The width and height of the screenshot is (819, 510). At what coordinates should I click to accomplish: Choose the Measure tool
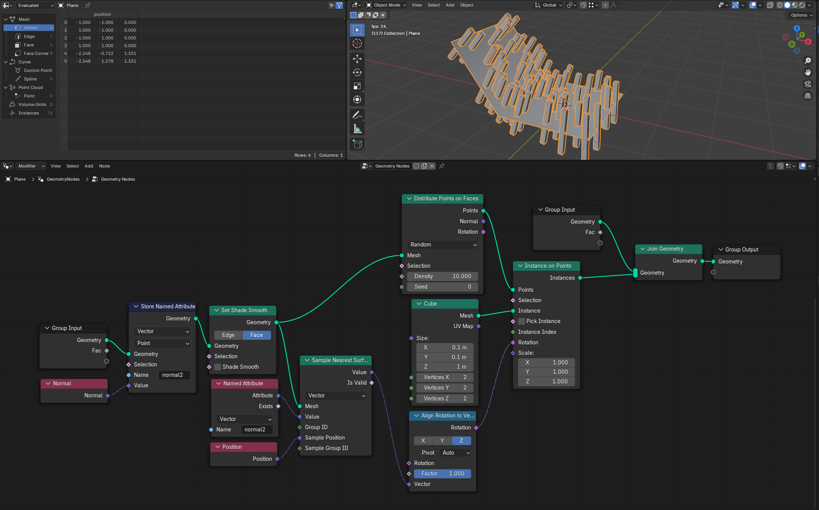357,128
